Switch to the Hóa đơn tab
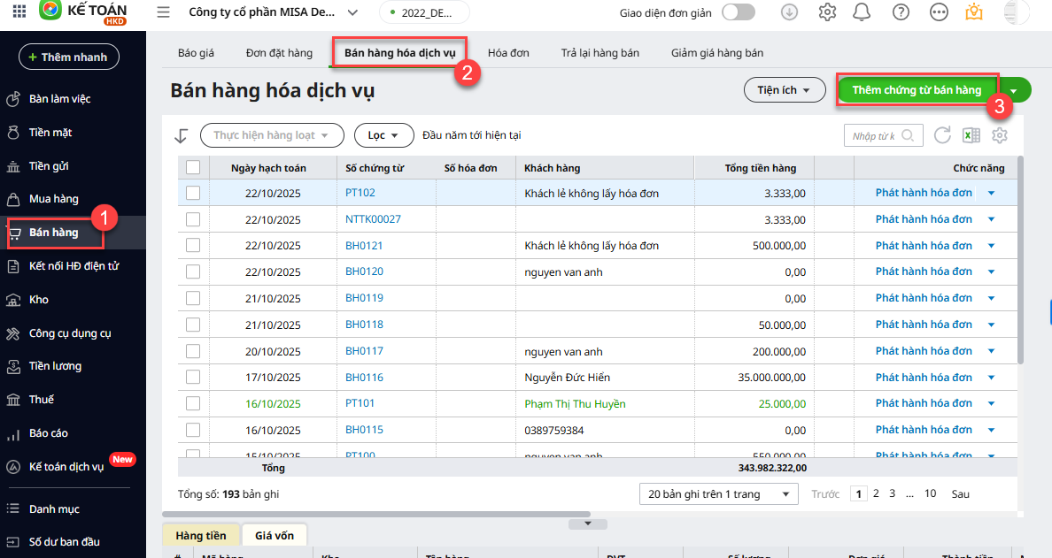 coord(508,53)
